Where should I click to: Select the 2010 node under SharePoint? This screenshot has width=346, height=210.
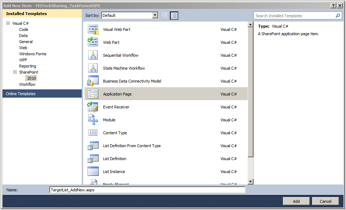click(x=31, y=78)
